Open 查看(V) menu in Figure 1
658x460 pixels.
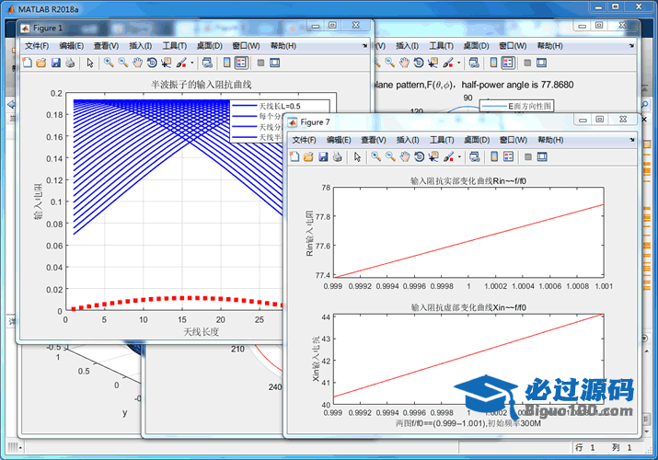click(106, 46)
